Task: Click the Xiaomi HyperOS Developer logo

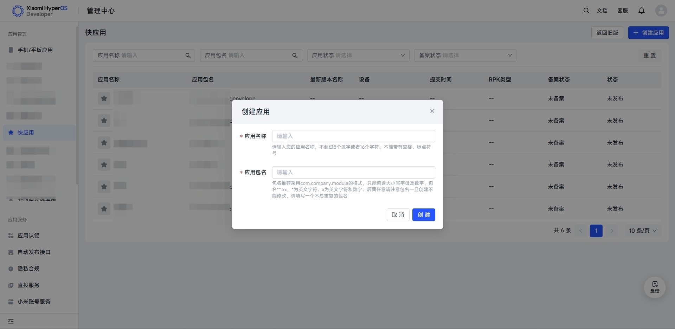Action: (39, 11)
